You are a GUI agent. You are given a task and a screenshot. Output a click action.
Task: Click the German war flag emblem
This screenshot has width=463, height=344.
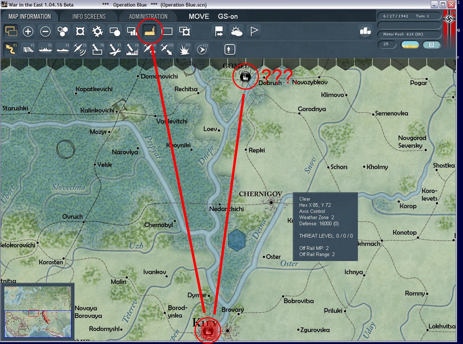coord(449,19)
